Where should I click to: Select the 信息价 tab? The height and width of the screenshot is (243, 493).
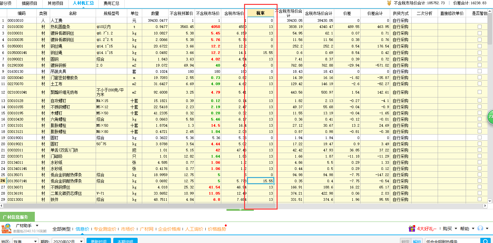(82, 229)
